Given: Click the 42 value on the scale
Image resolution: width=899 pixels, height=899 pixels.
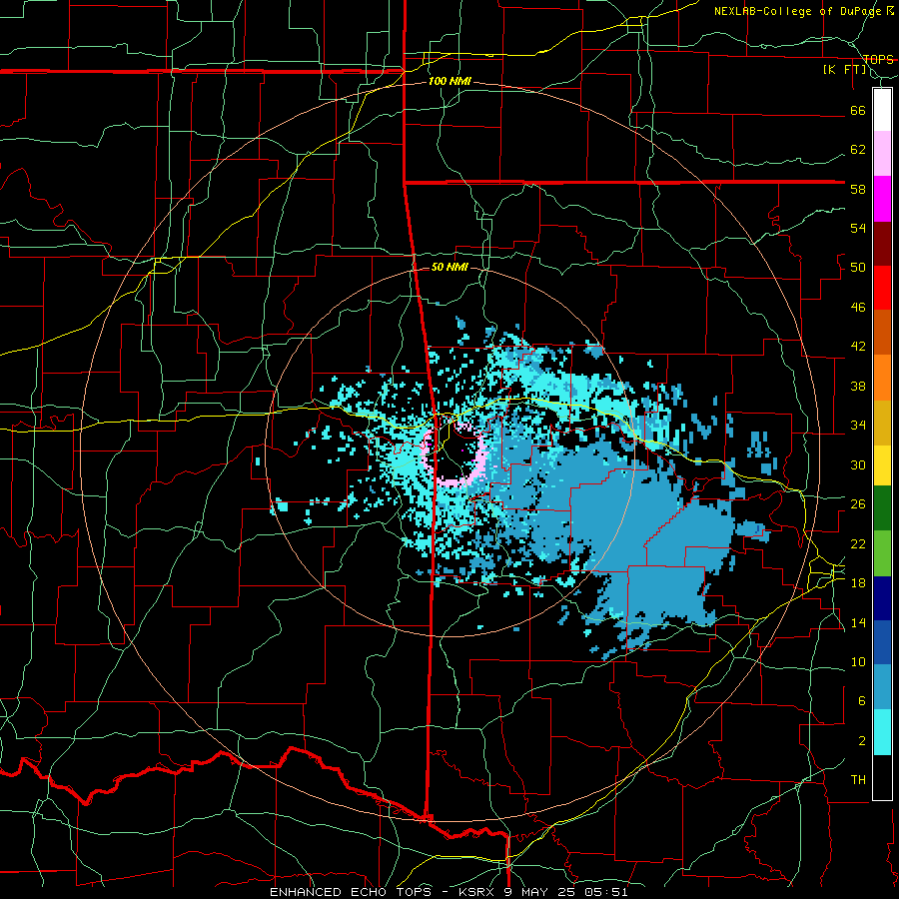Looking at the screenshot, I should [858, 347].
